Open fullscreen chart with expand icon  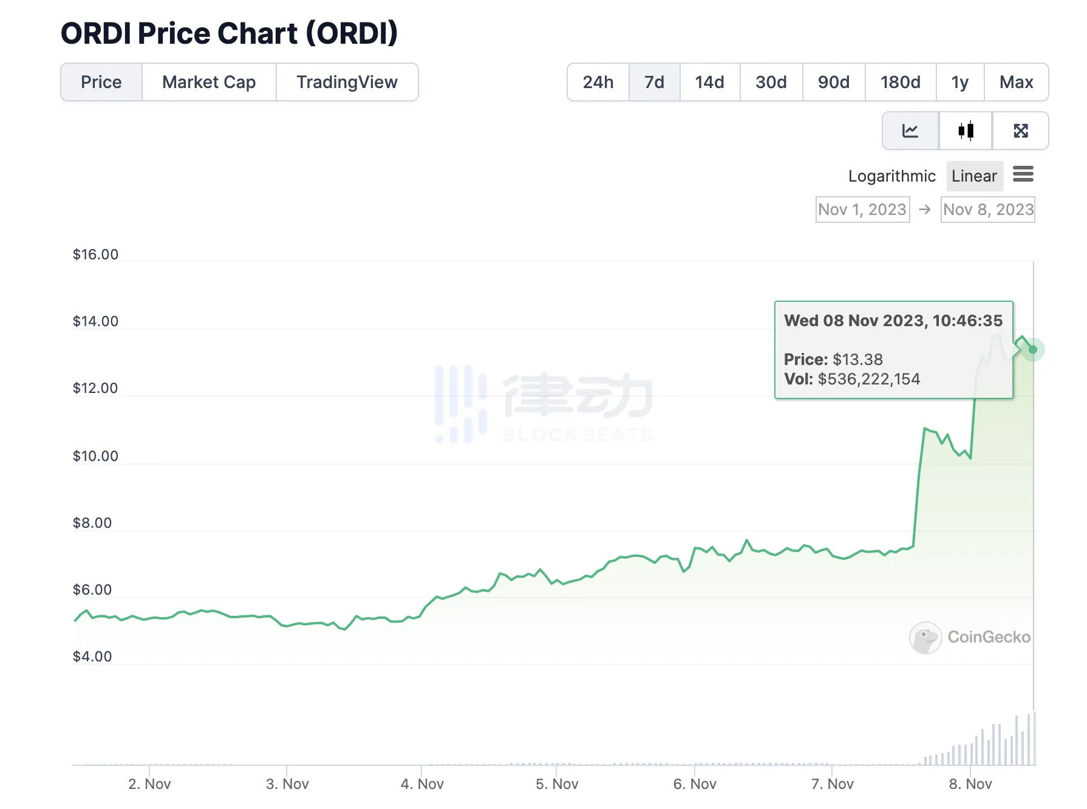click(x=1020, y=131)
